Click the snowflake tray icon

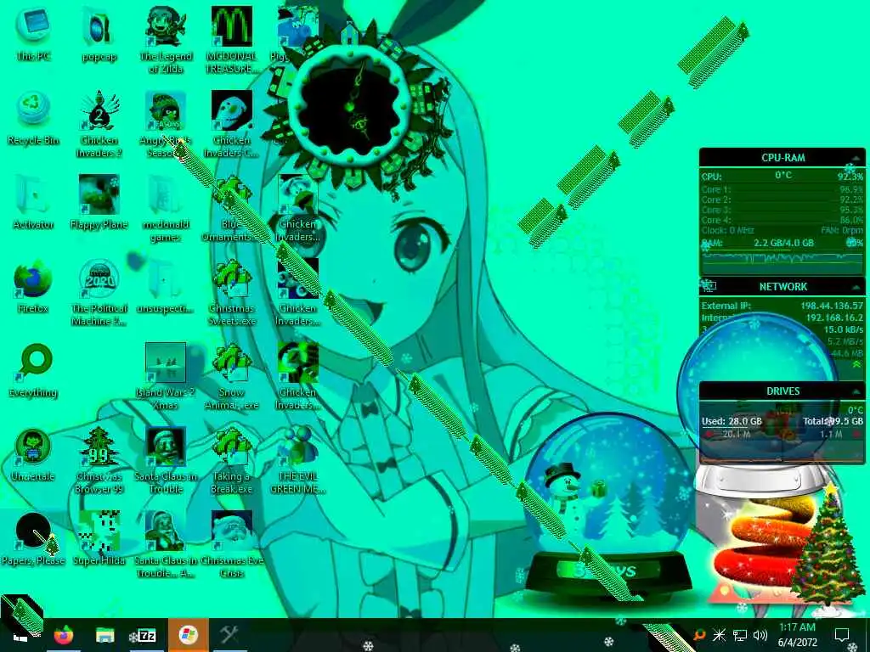(x=719, y=635)
